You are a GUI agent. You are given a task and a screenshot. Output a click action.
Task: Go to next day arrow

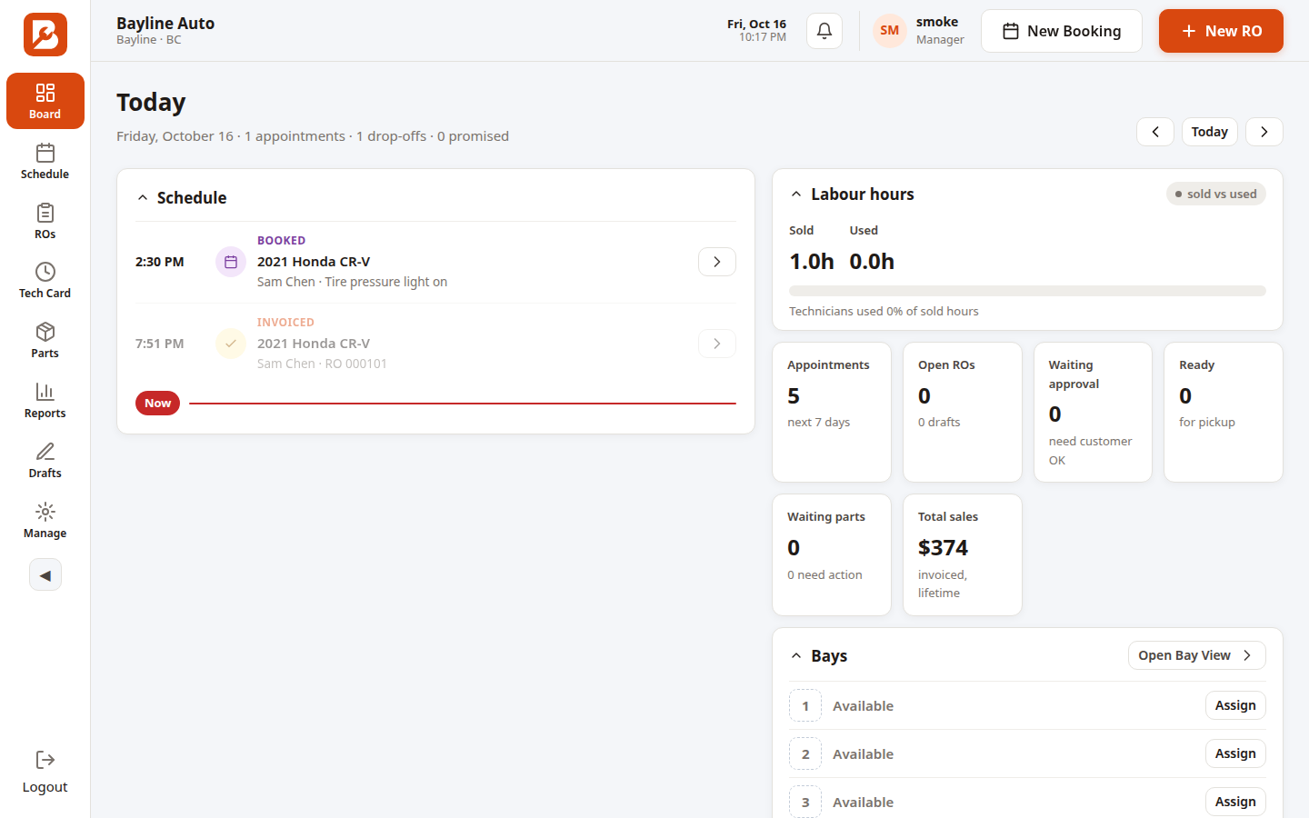pyautogui.click(x=1264, y=132)
